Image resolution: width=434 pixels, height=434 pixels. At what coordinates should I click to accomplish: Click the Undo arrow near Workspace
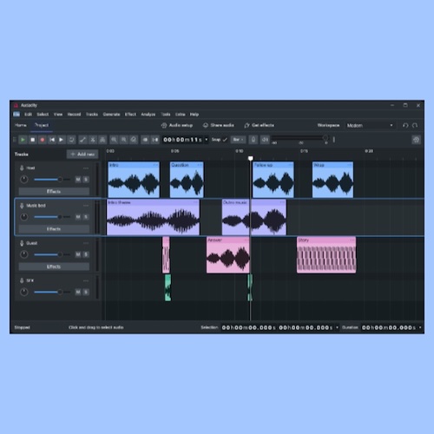coord(405,125)
